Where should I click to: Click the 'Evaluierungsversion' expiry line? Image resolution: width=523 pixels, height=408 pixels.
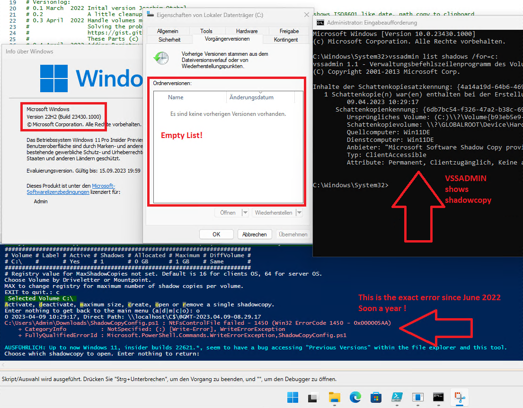pos(83,171)
